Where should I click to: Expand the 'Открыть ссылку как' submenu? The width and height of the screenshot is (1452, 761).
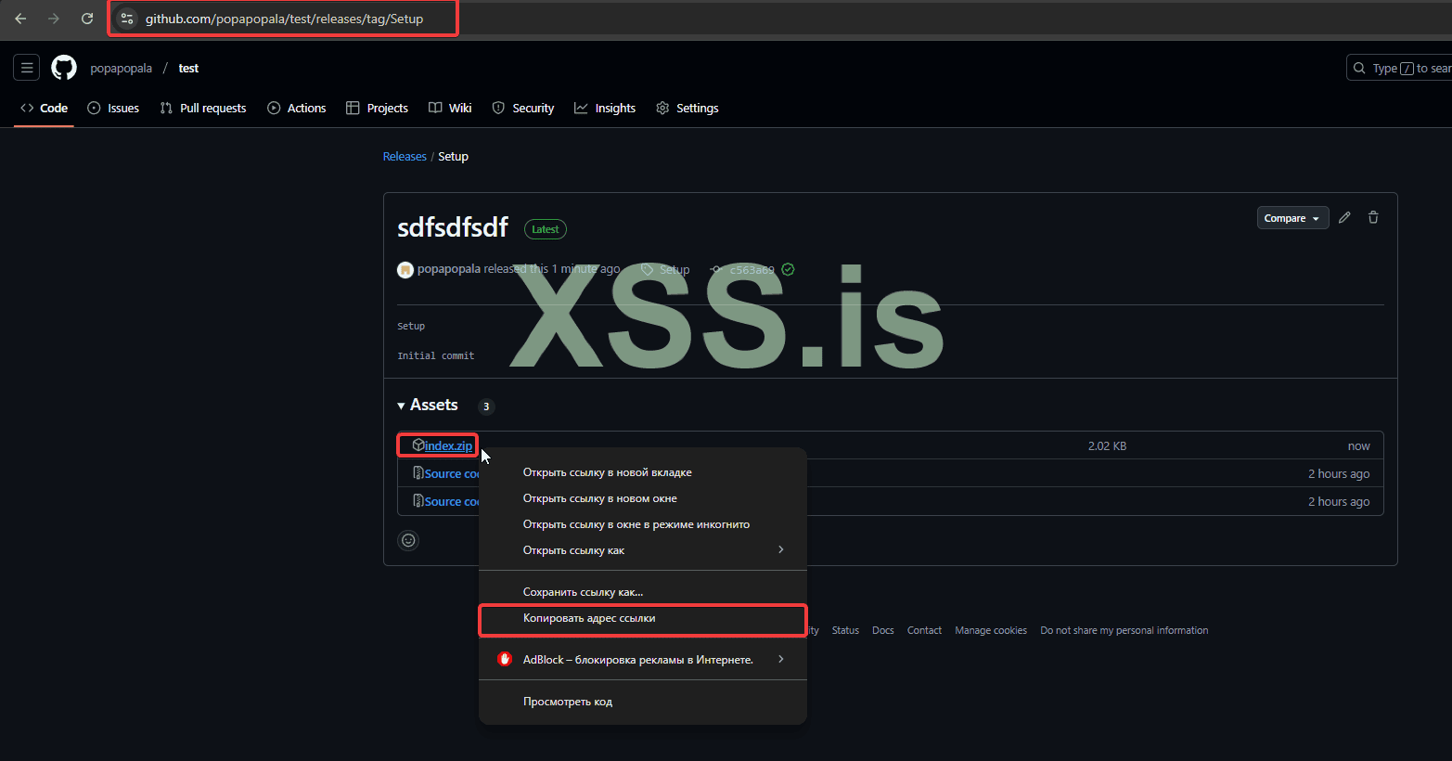643,550
